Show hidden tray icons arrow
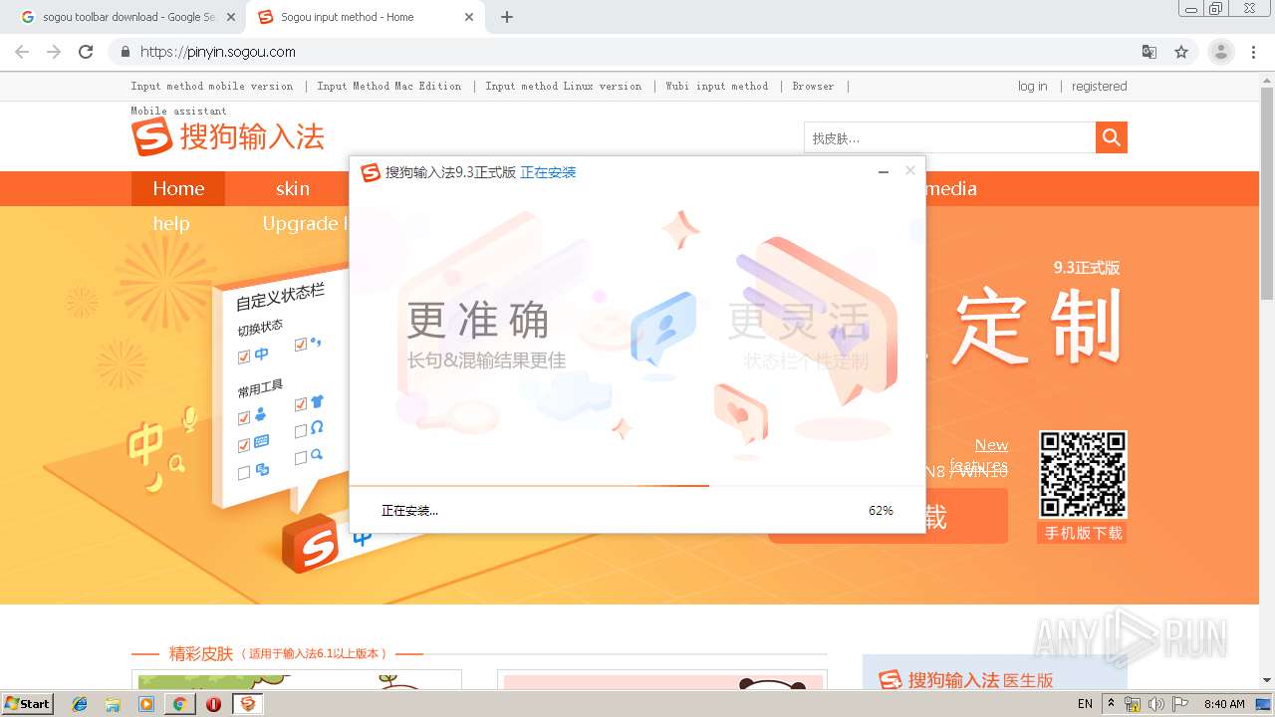 point(1111,704)
